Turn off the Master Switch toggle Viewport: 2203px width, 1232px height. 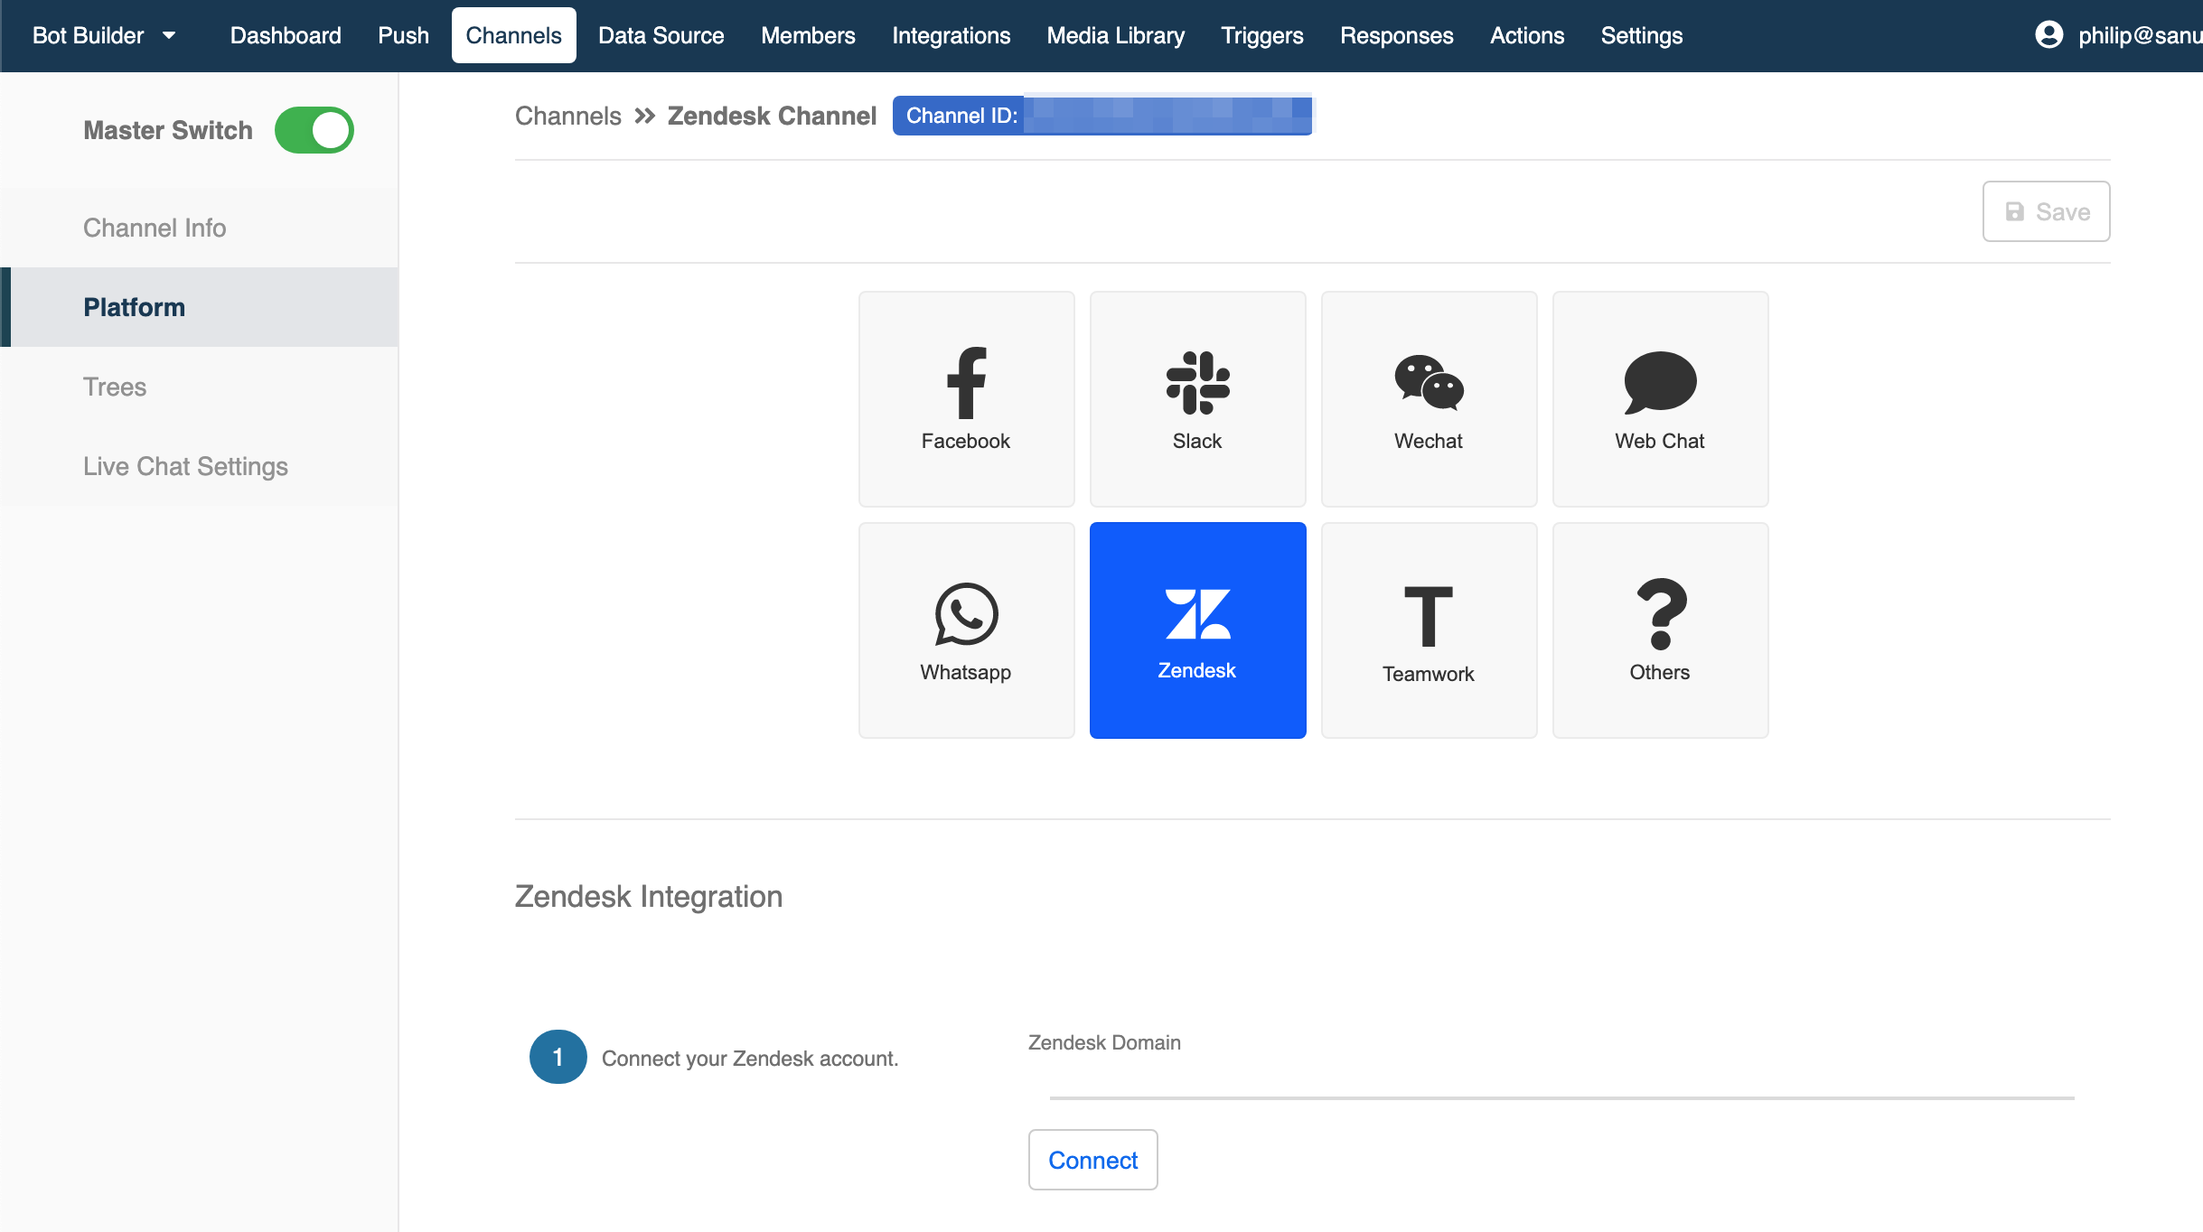point(314,130)
